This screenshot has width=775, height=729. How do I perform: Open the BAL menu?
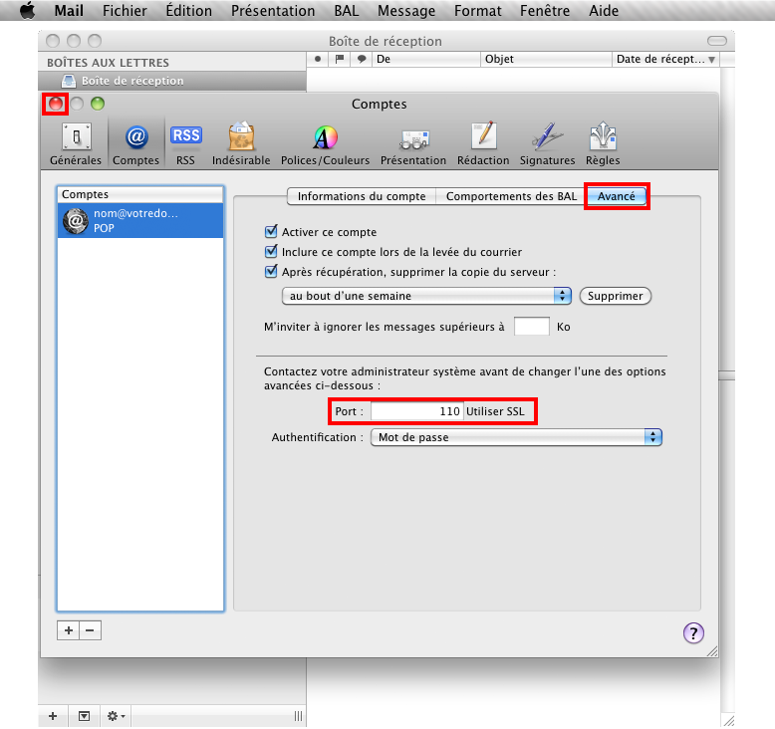click(x=347, y=10)
